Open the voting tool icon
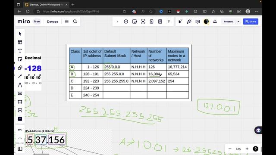276x155 pixels. 135,22
